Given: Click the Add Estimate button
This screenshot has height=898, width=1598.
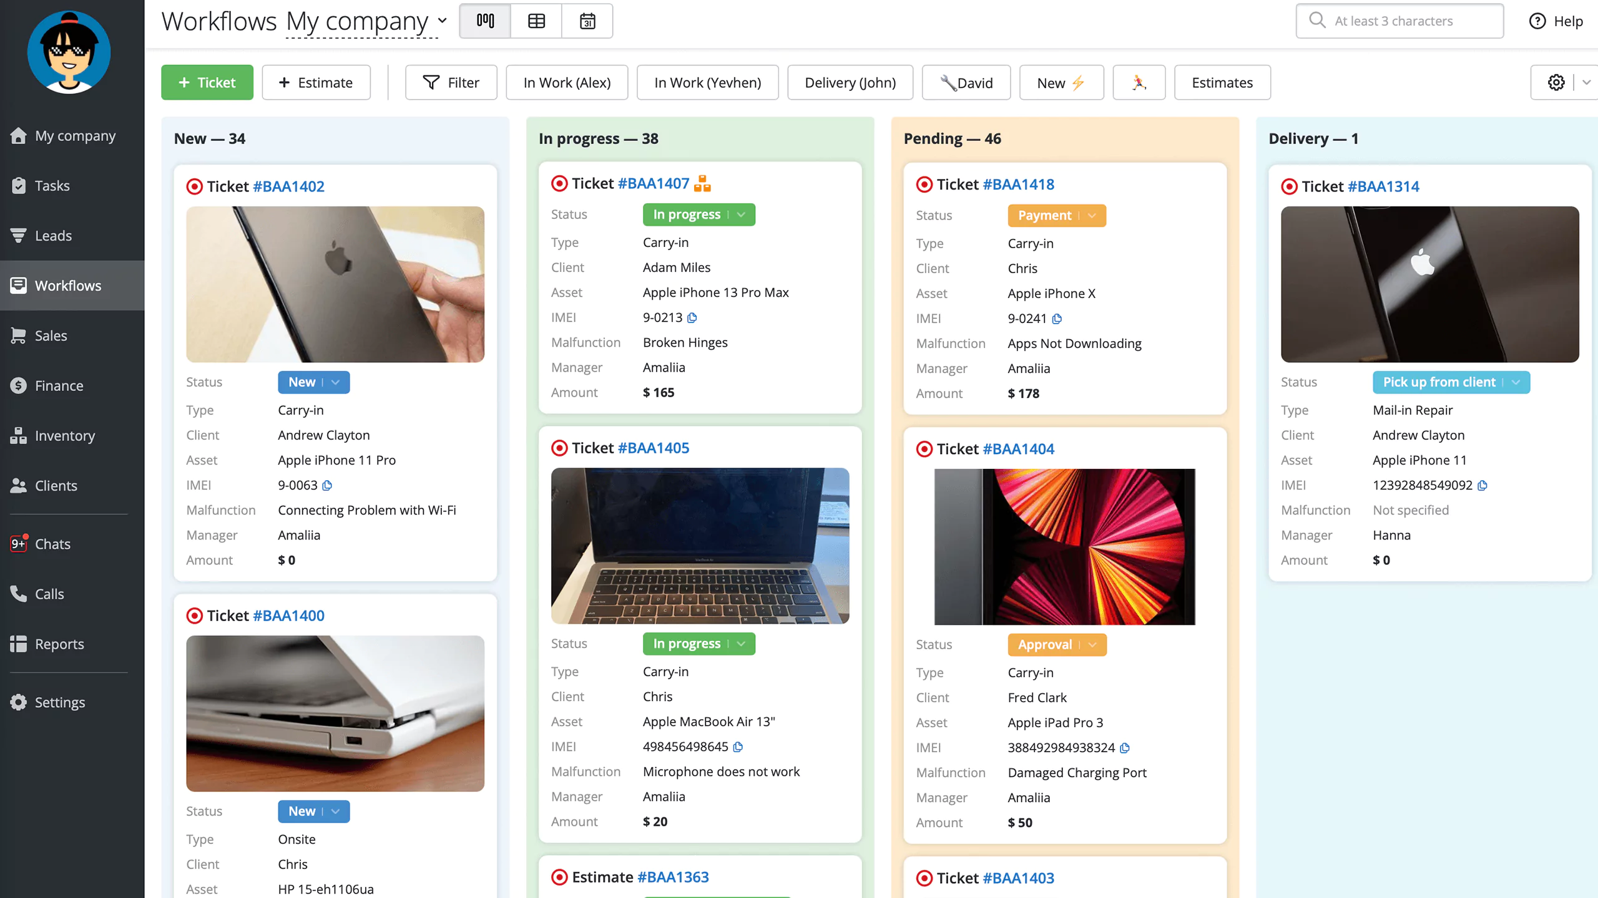Looking at the screenshot, I should (x=316, y=81).
